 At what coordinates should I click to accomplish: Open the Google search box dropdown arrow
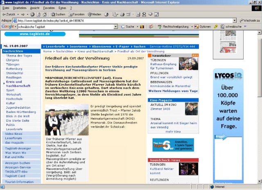point(116,27)
